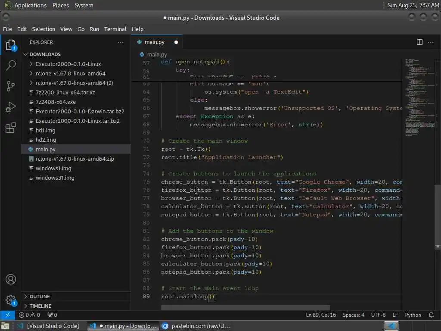Click the Applications menu logo icon
Image resolution: width=441 pixels, height=331 pixels.
[8, 5]
